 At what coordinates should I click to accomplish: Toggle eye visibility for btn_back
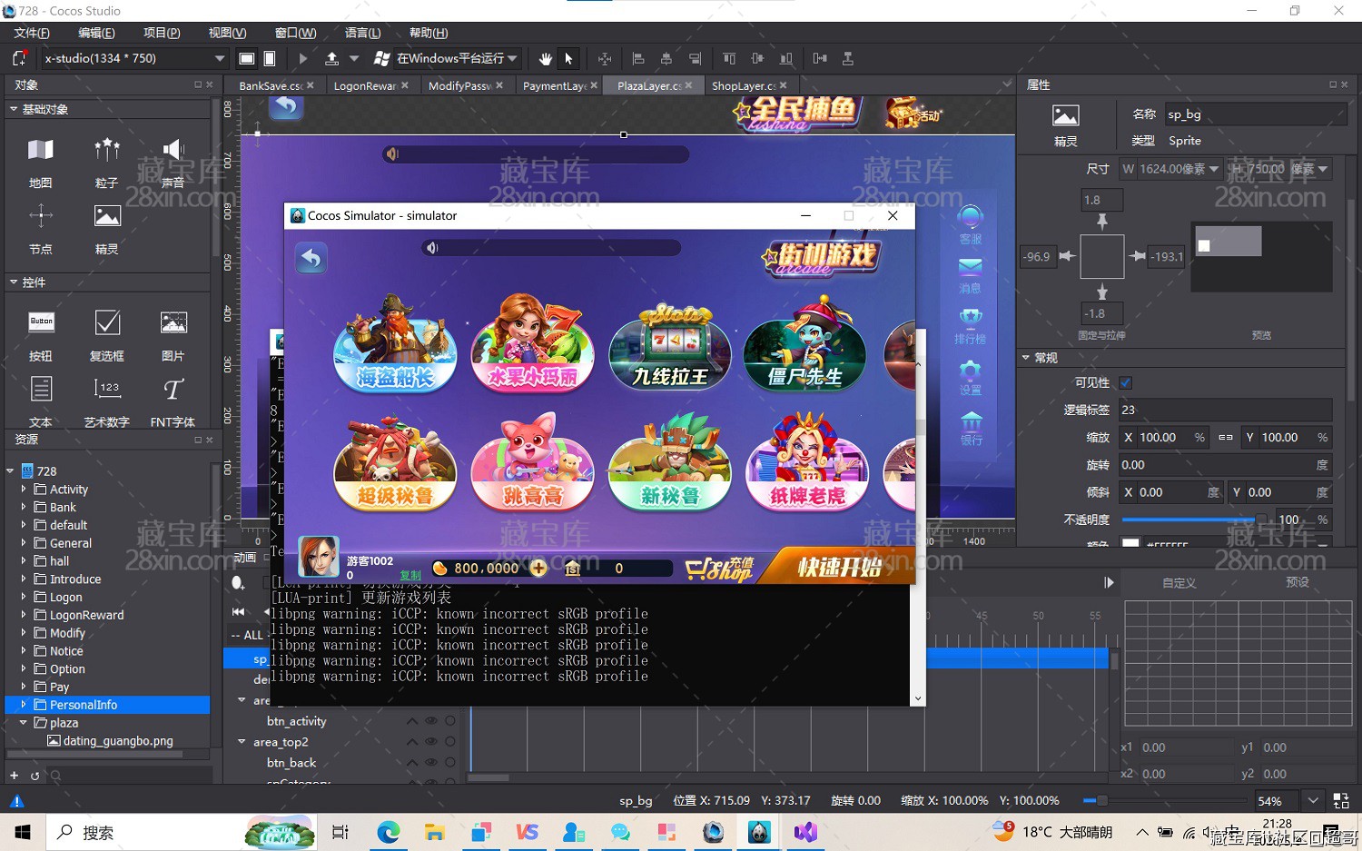[x=431, y=763]
